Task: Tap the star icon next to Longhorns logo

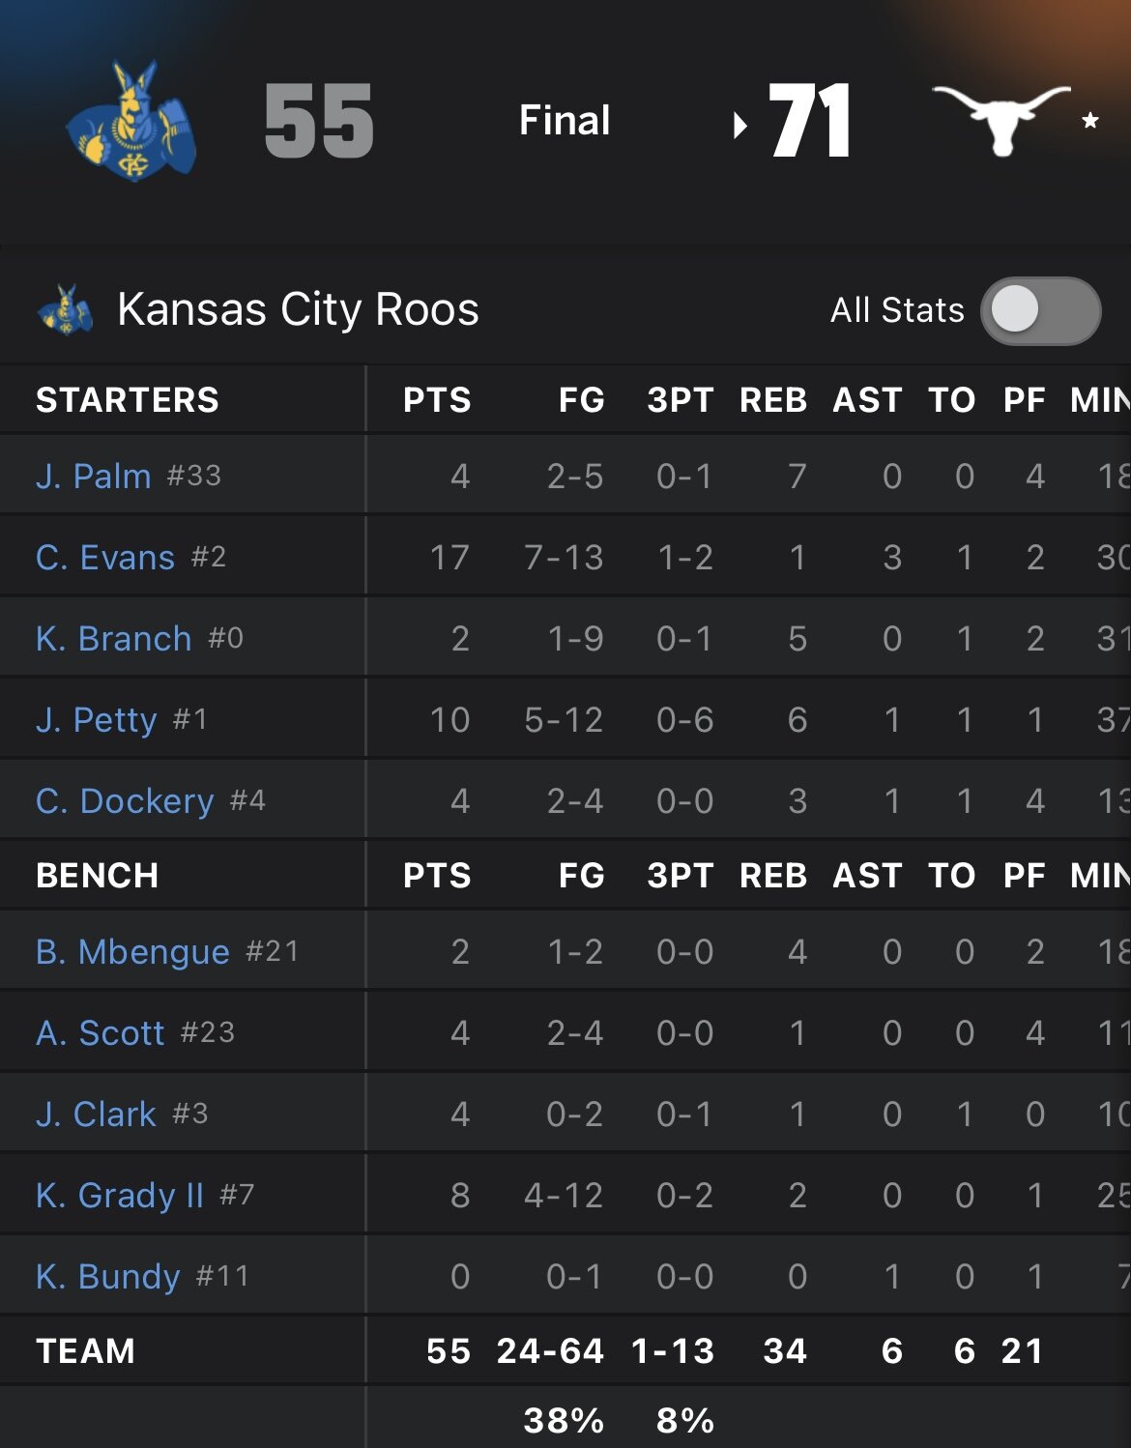Action: point(1090,121)
